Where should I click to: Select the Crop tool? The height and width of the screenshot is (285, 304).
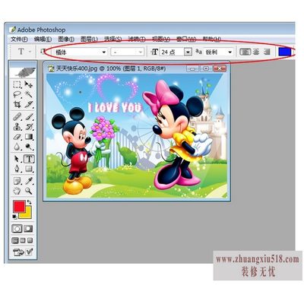[x=17, y=104]
